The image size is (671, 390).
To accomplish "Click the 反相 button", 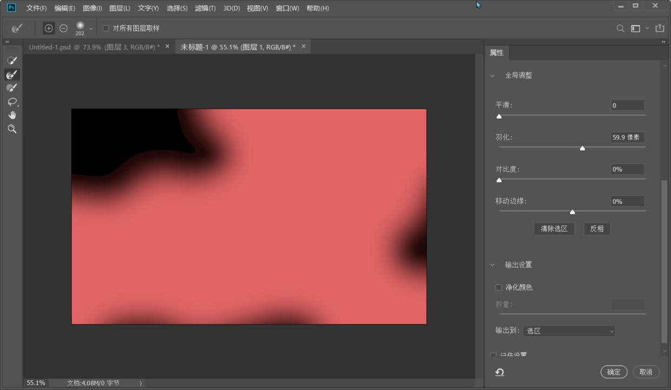I will (x=597, y=229).
